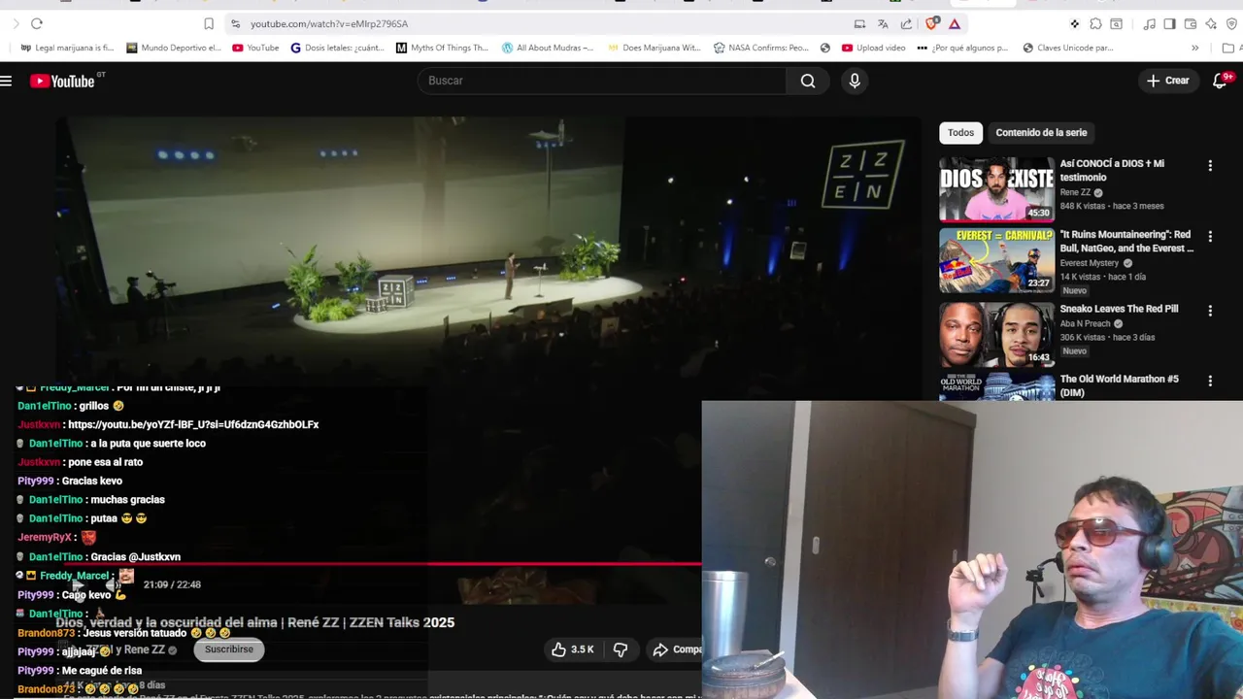Open the 'Legal marijuana is fi...' bookmark

(67, 48)
